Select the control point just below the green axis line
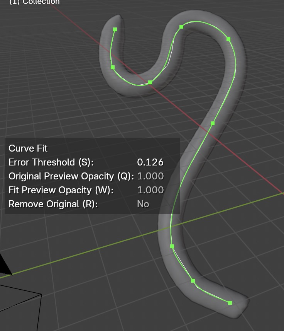This screenshot has height=331, width=284. click(172, 246)
